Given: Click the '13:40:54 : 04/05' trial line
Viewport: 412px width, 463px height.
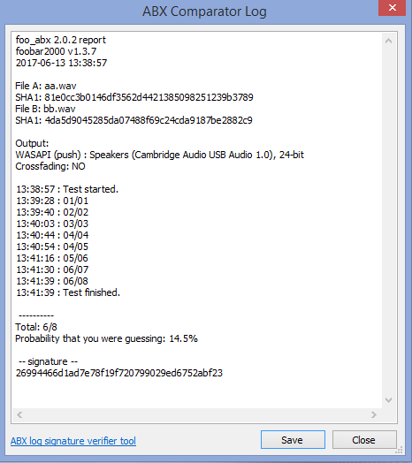Looking at the screenshot, I should 52,247.
